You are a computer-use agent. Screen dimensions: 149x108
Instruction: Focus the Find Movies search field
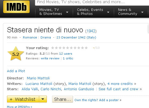pos(92,2)
